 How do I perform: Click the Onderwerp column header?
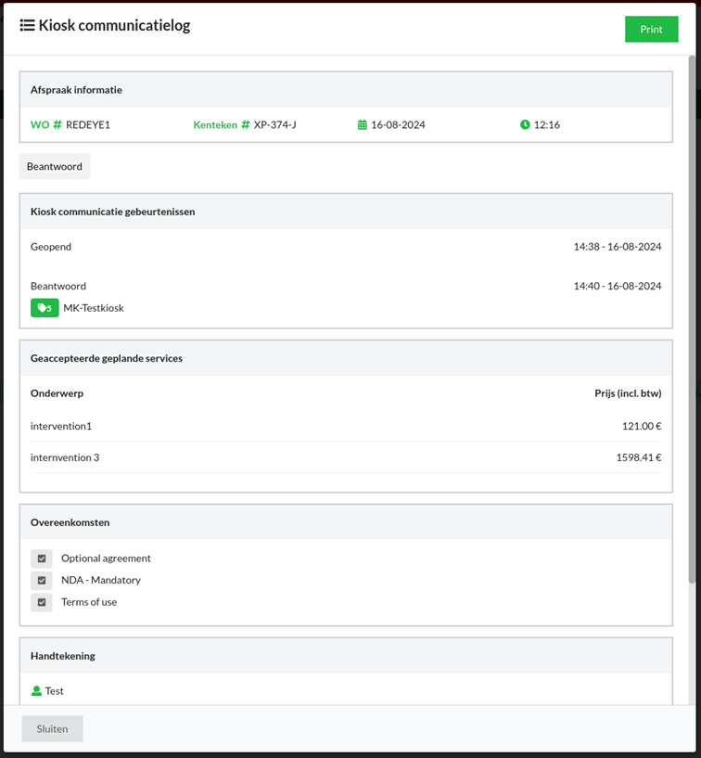coord(57,393)
